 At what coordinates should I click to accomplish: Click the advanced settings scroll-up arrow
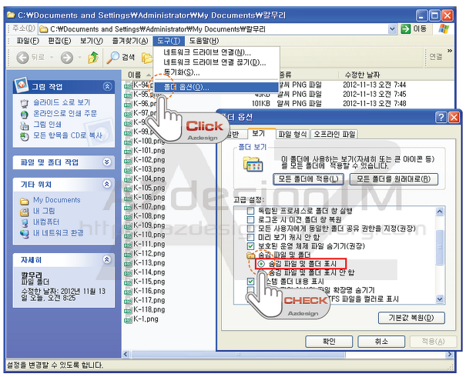tap(440, 212)
